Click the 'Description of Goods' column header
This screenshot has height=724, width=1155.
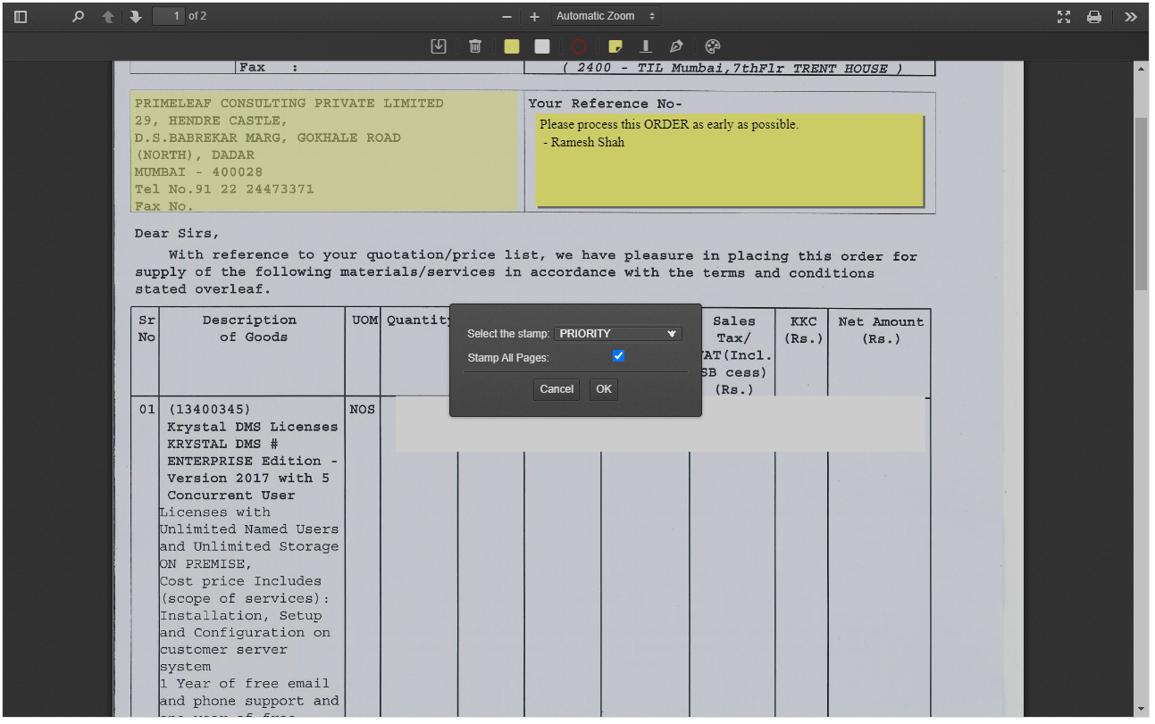[249, 329]
